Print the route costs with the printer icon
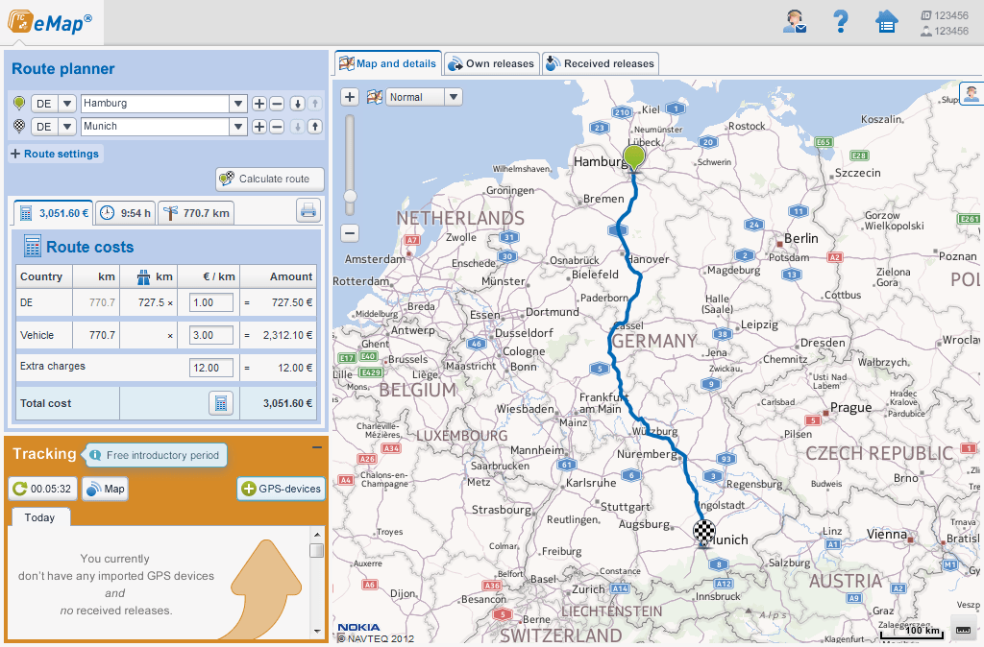The width and height of the screenshot is (984, 647). (308, 210)
